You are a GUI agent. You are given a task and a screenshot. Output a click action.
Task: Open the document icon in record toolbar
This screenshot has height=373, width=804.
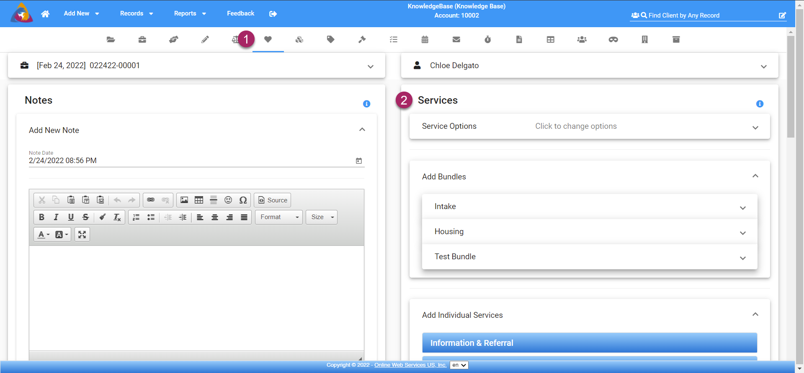(519, 39)
